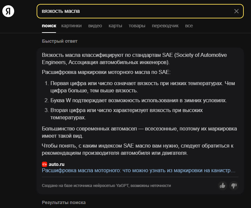This screenshot has height=208, width=251.
Task: Click the search field with 'вязкость масла'
Action: (135, 11)
